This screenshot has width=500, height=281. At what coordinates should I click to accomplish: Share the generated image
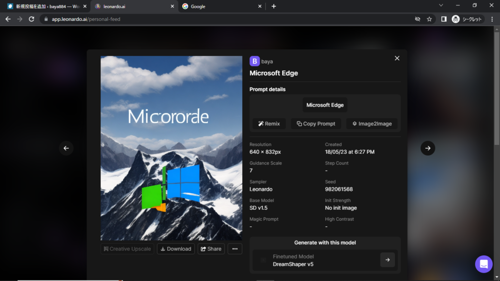pos(211,249)
